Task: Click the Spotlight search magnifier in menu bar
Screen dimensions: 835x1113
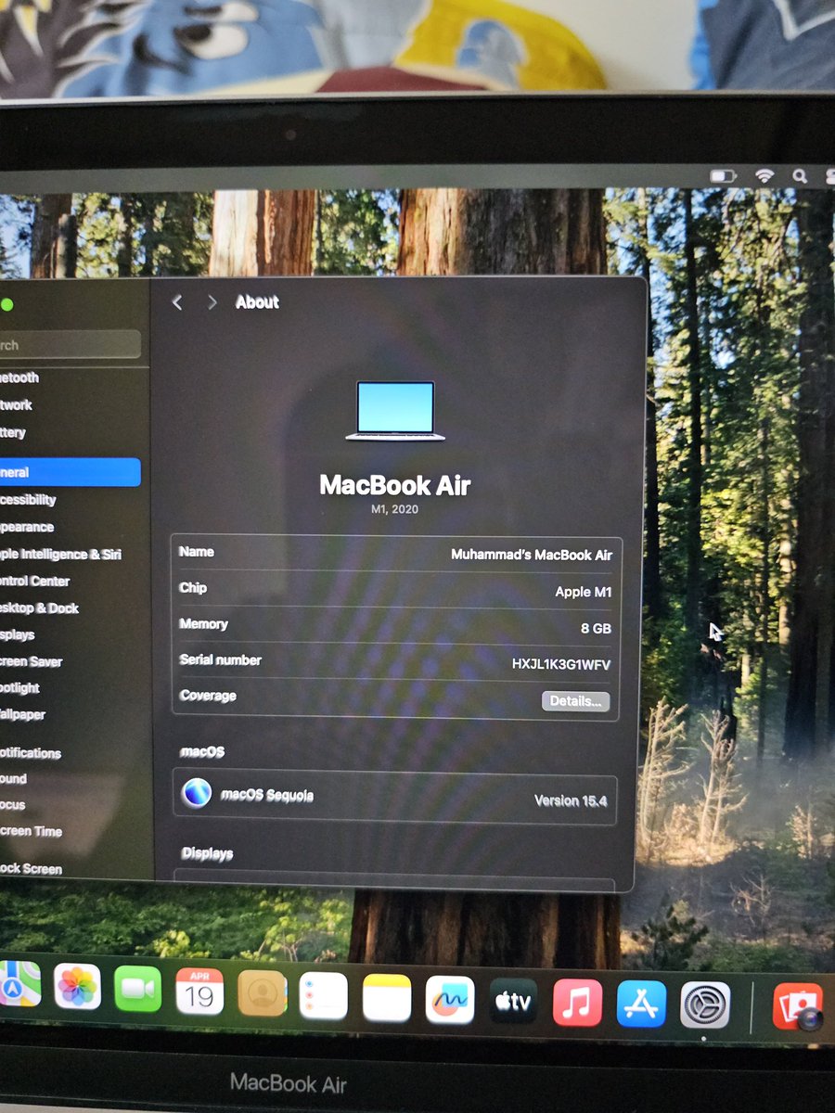Action: click(800, 175)
